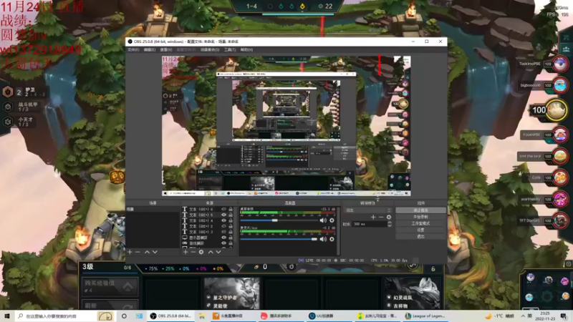
Task: Lock the 文本 (GDI+) 5 source
Action: (x=231, y=215)
